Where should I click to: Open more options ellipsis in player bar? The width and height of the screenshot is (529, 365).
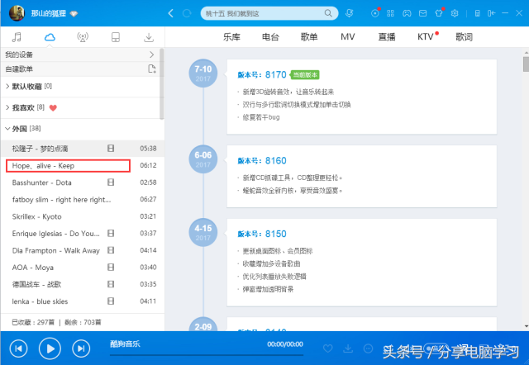pos(369,348)
